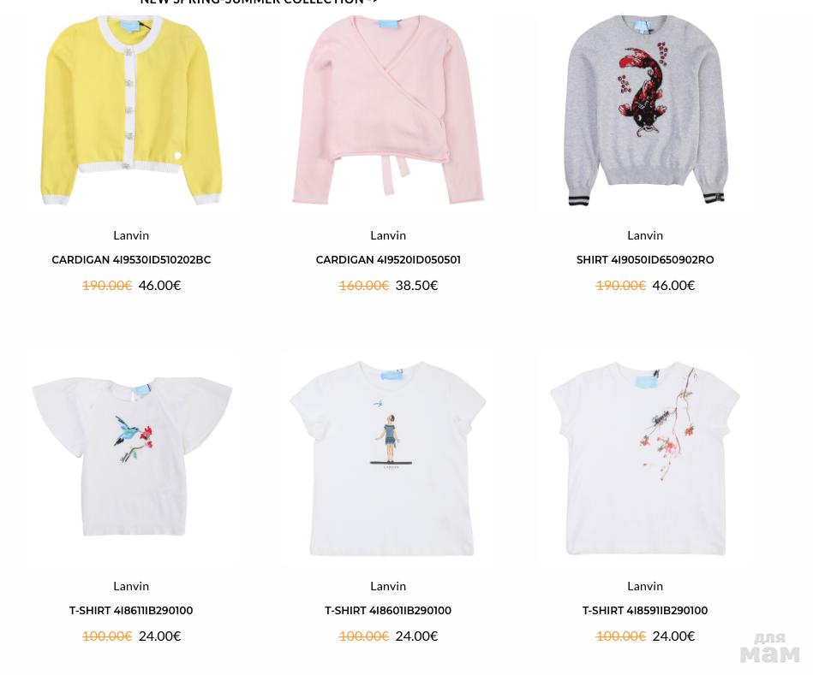Click Lanvin brand above yellow cardigan title
The height and width of the screenshot is (675, 813).
click(131, 235)
